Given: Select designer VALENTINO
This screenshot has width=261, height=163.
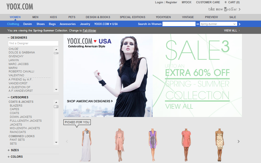Looking at the screenshot, I should [16, 75].
